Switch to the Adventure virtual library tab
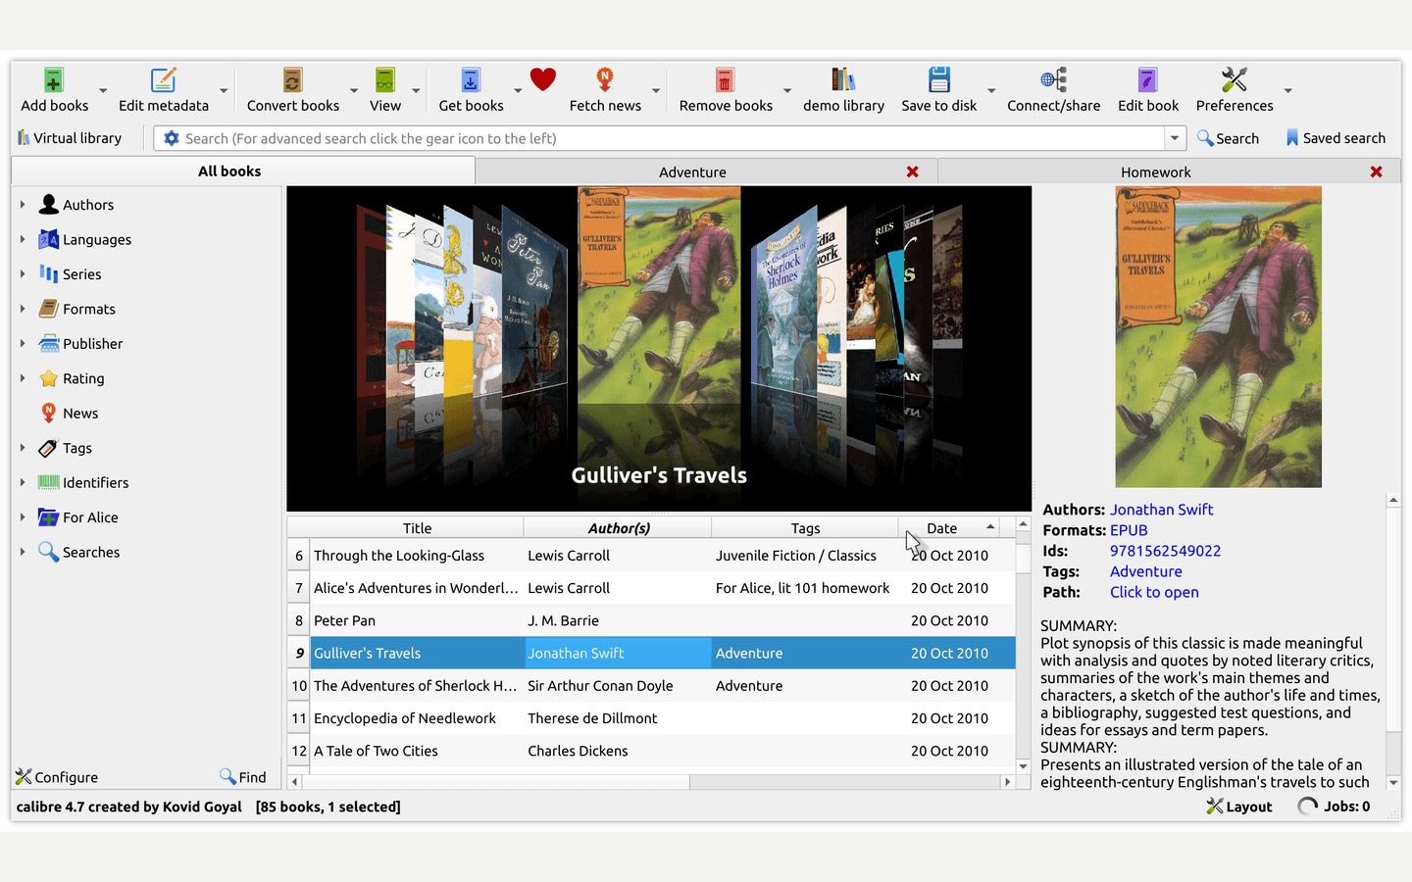 tap(692, 172)
